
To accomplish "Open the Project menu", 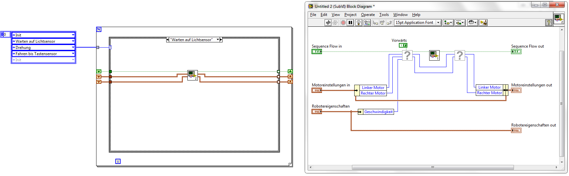I will pyautogui.click(x=350, y=15).
